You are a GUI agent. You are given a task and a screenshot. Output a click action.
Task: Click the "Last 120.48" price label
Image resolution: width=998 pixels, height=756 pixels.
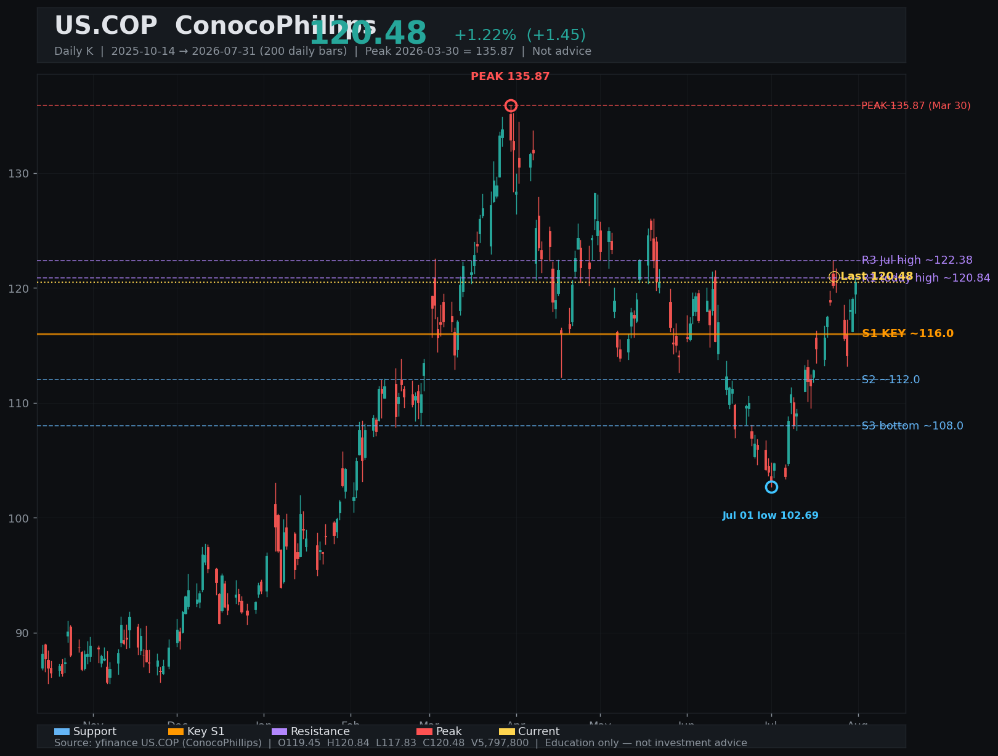point(877,276)
